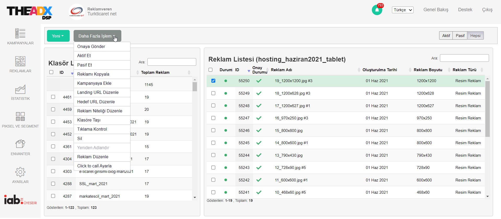Open the Genel Bakış link

436,10
